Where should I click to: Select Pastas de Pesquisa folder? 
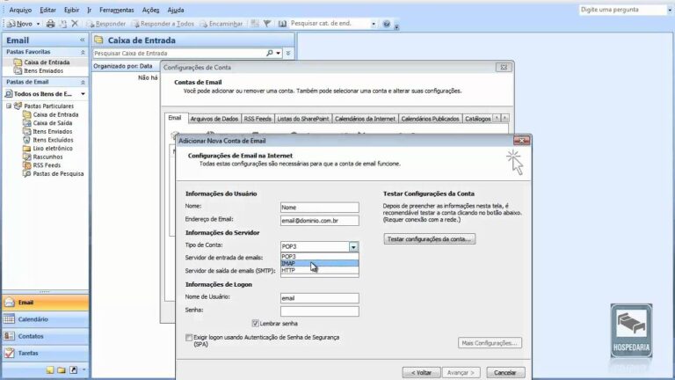(x=54, y=174)
